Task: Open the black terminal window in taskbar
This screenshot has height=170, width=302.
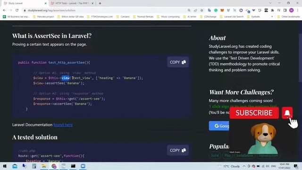Action: tap(73, 166)
